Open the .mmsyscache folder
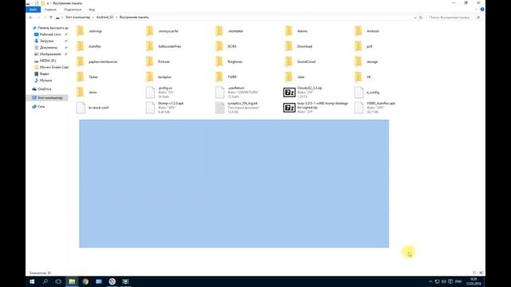The image size is (511, 287). click(x=162, y=31)
